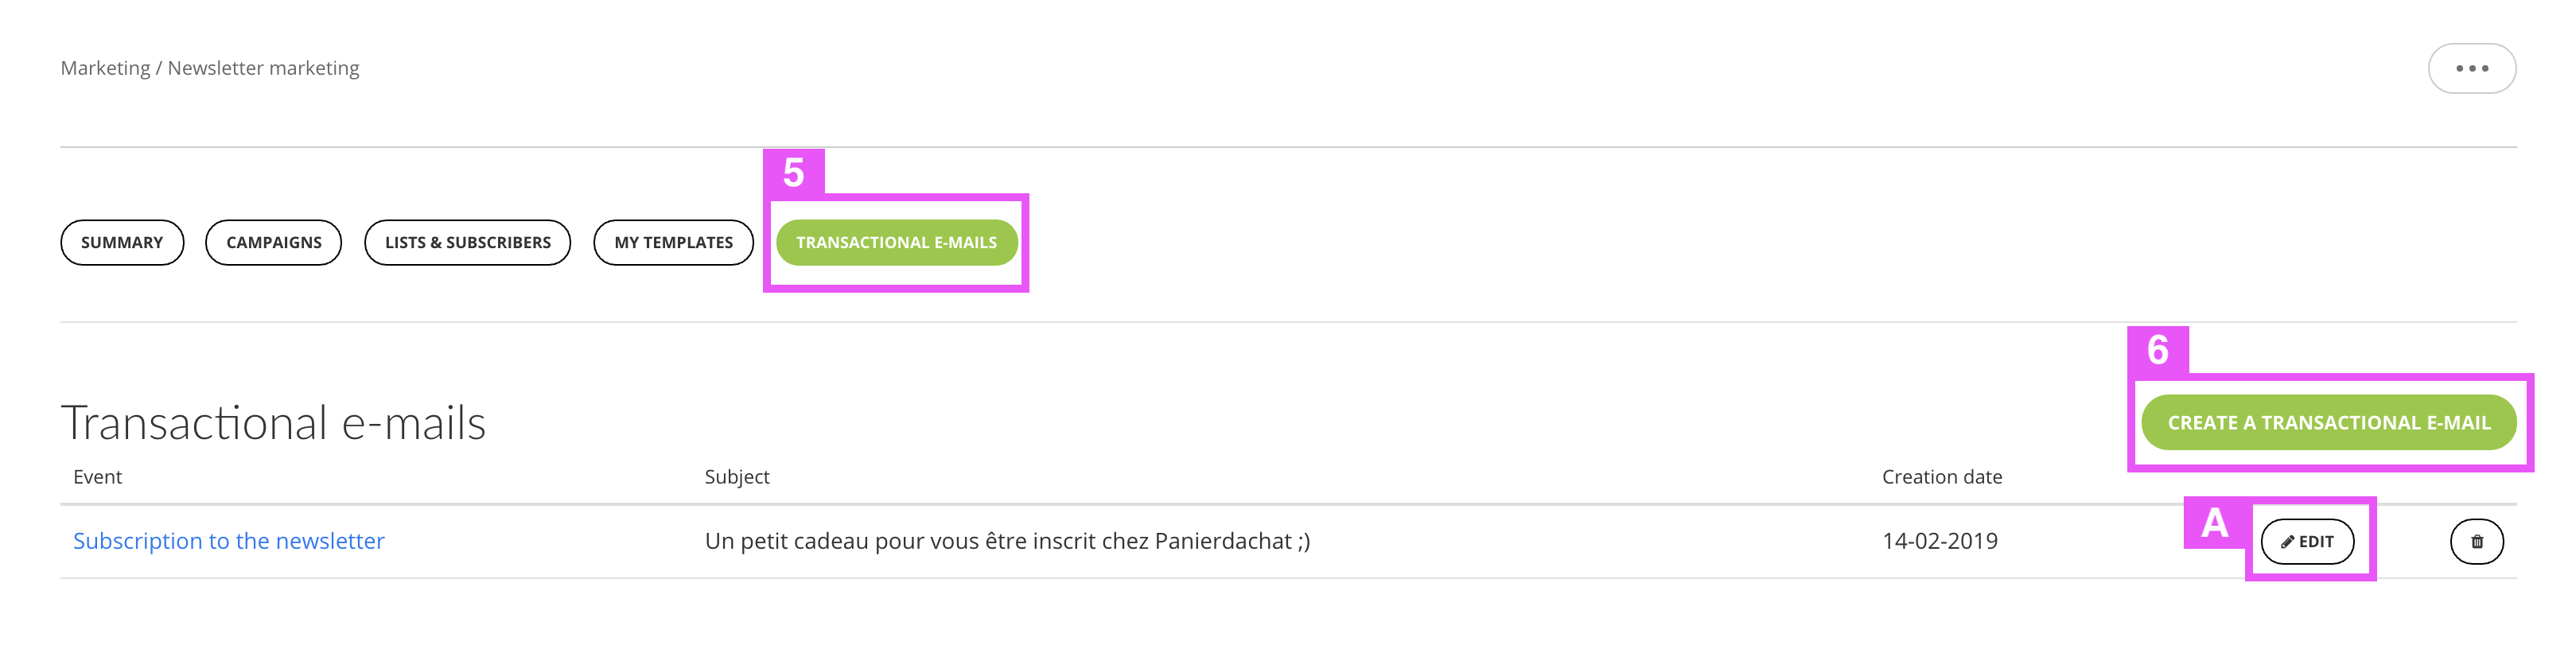
Task: Click Newsletter marketing breadcrumb item
Action: pyautogui.click(x=263, y=68)
